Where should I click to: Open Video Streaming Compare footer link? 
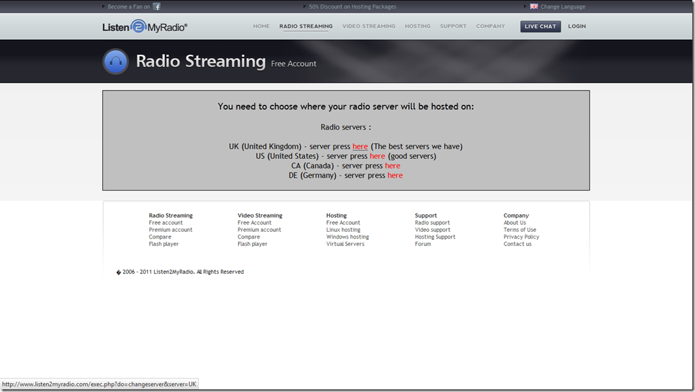(249, 237)
